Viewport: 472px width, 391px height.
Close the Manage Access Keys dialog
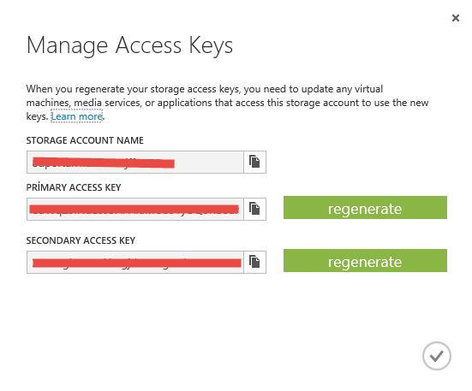pyautogui.click(x=456, y=18)
